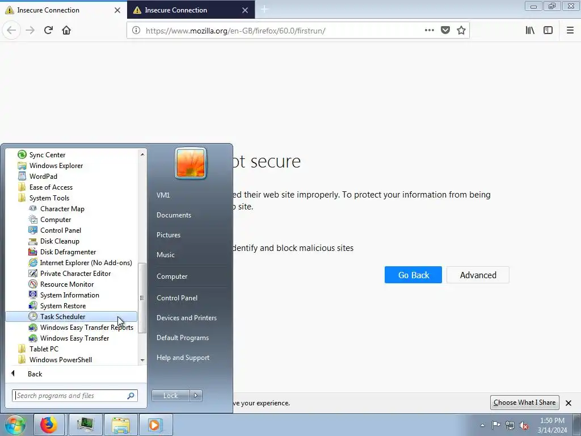Open Devices and Printers

coord(186,318)
